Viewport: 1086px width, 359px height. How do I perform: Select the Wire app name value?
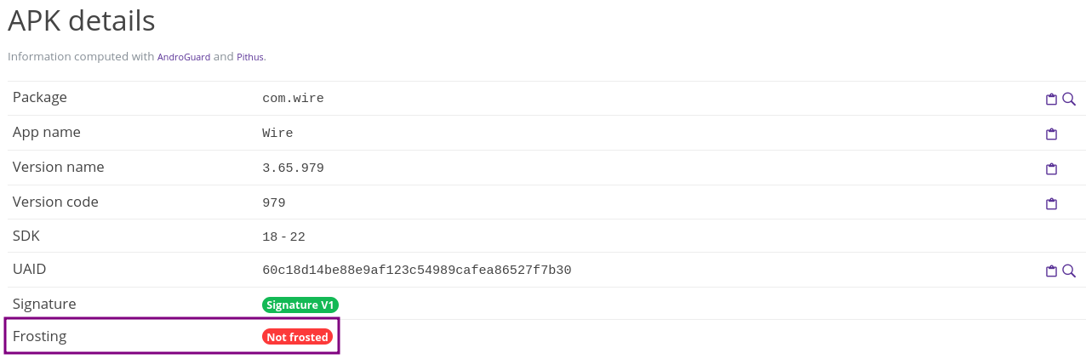[277, 134]
